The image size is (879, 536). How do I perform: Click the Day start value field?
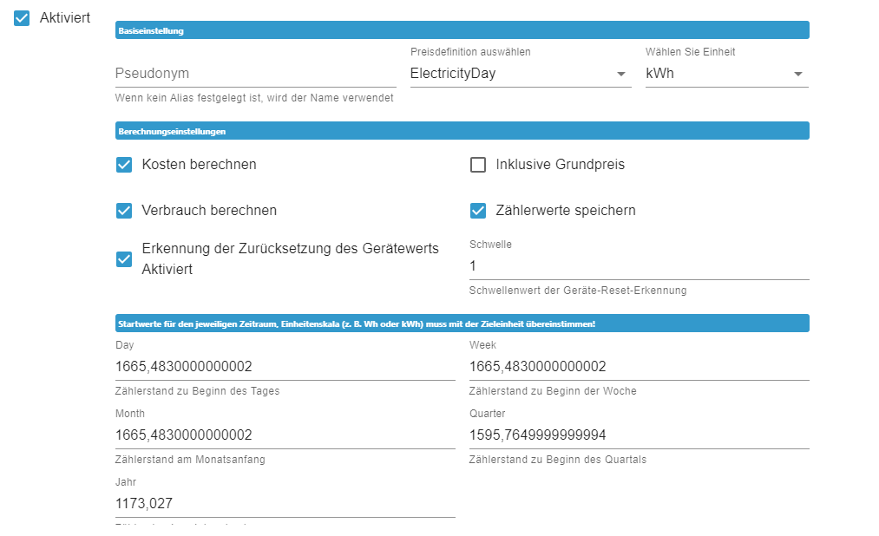(285, 366)
